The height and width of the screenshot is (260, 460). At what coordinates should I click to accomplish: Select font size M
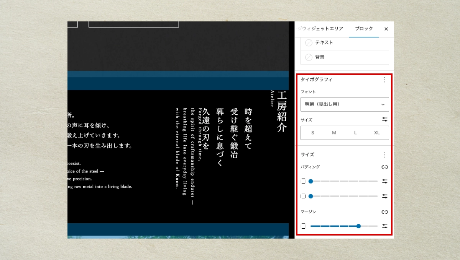[x=334, y=133]
